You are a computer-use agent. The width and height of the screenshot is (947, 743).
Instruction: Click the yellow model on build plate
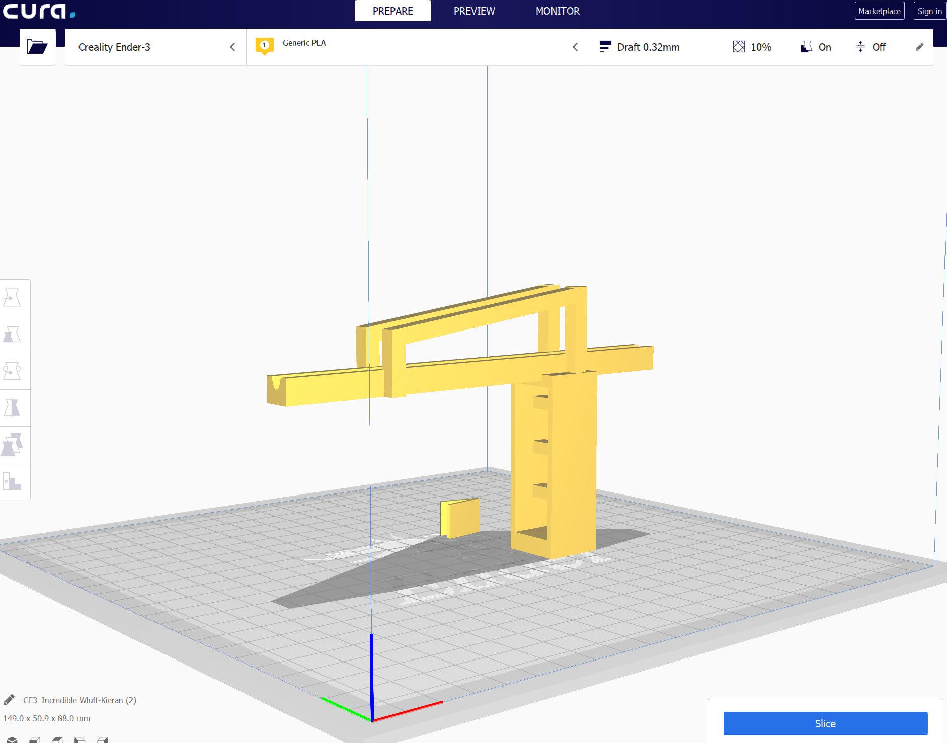554,463
